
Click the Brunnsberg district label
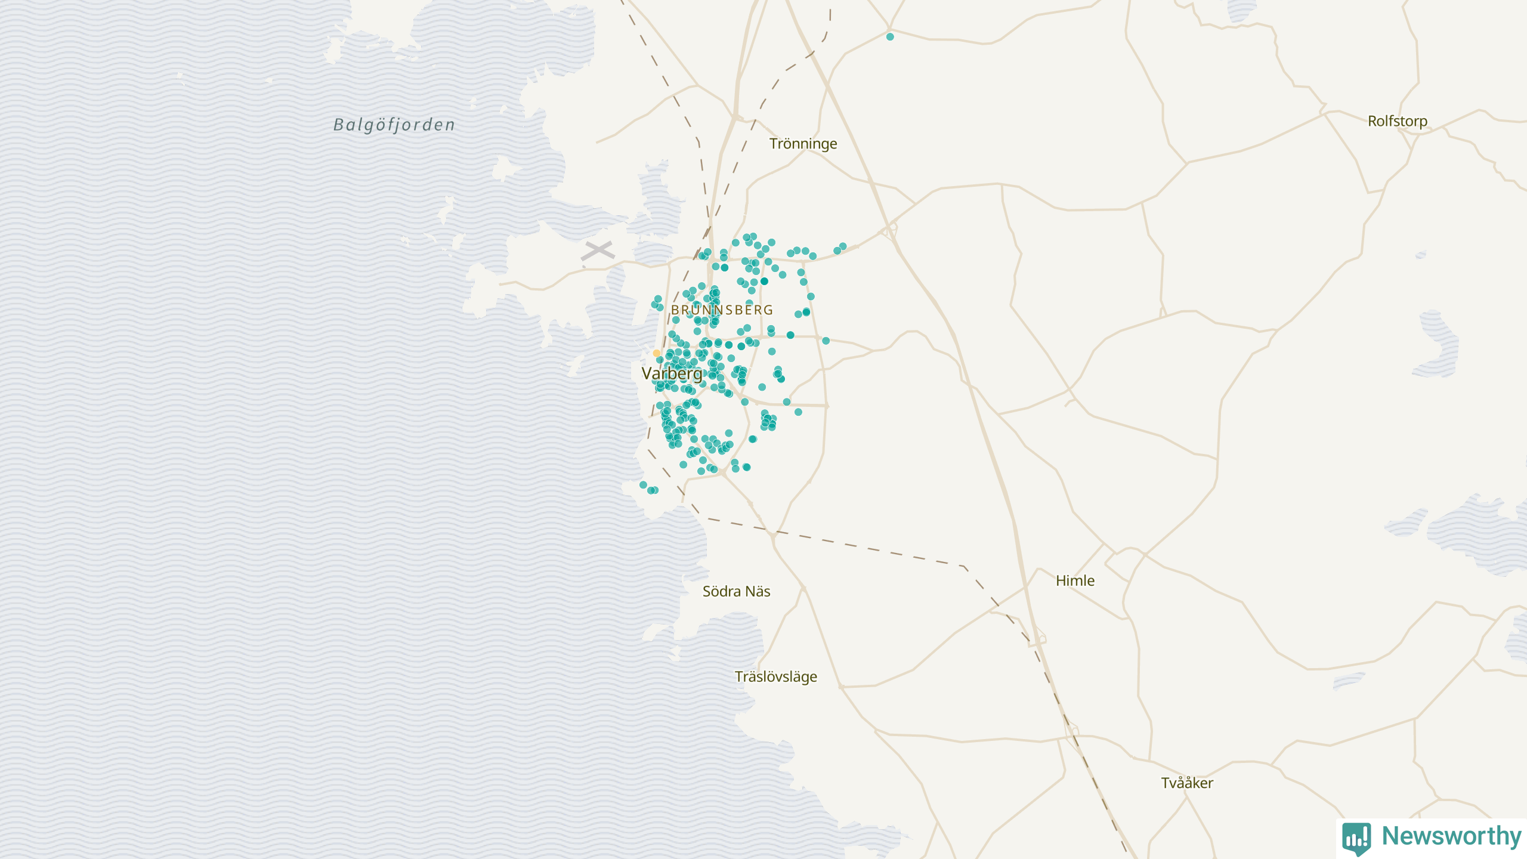[722, 310]
